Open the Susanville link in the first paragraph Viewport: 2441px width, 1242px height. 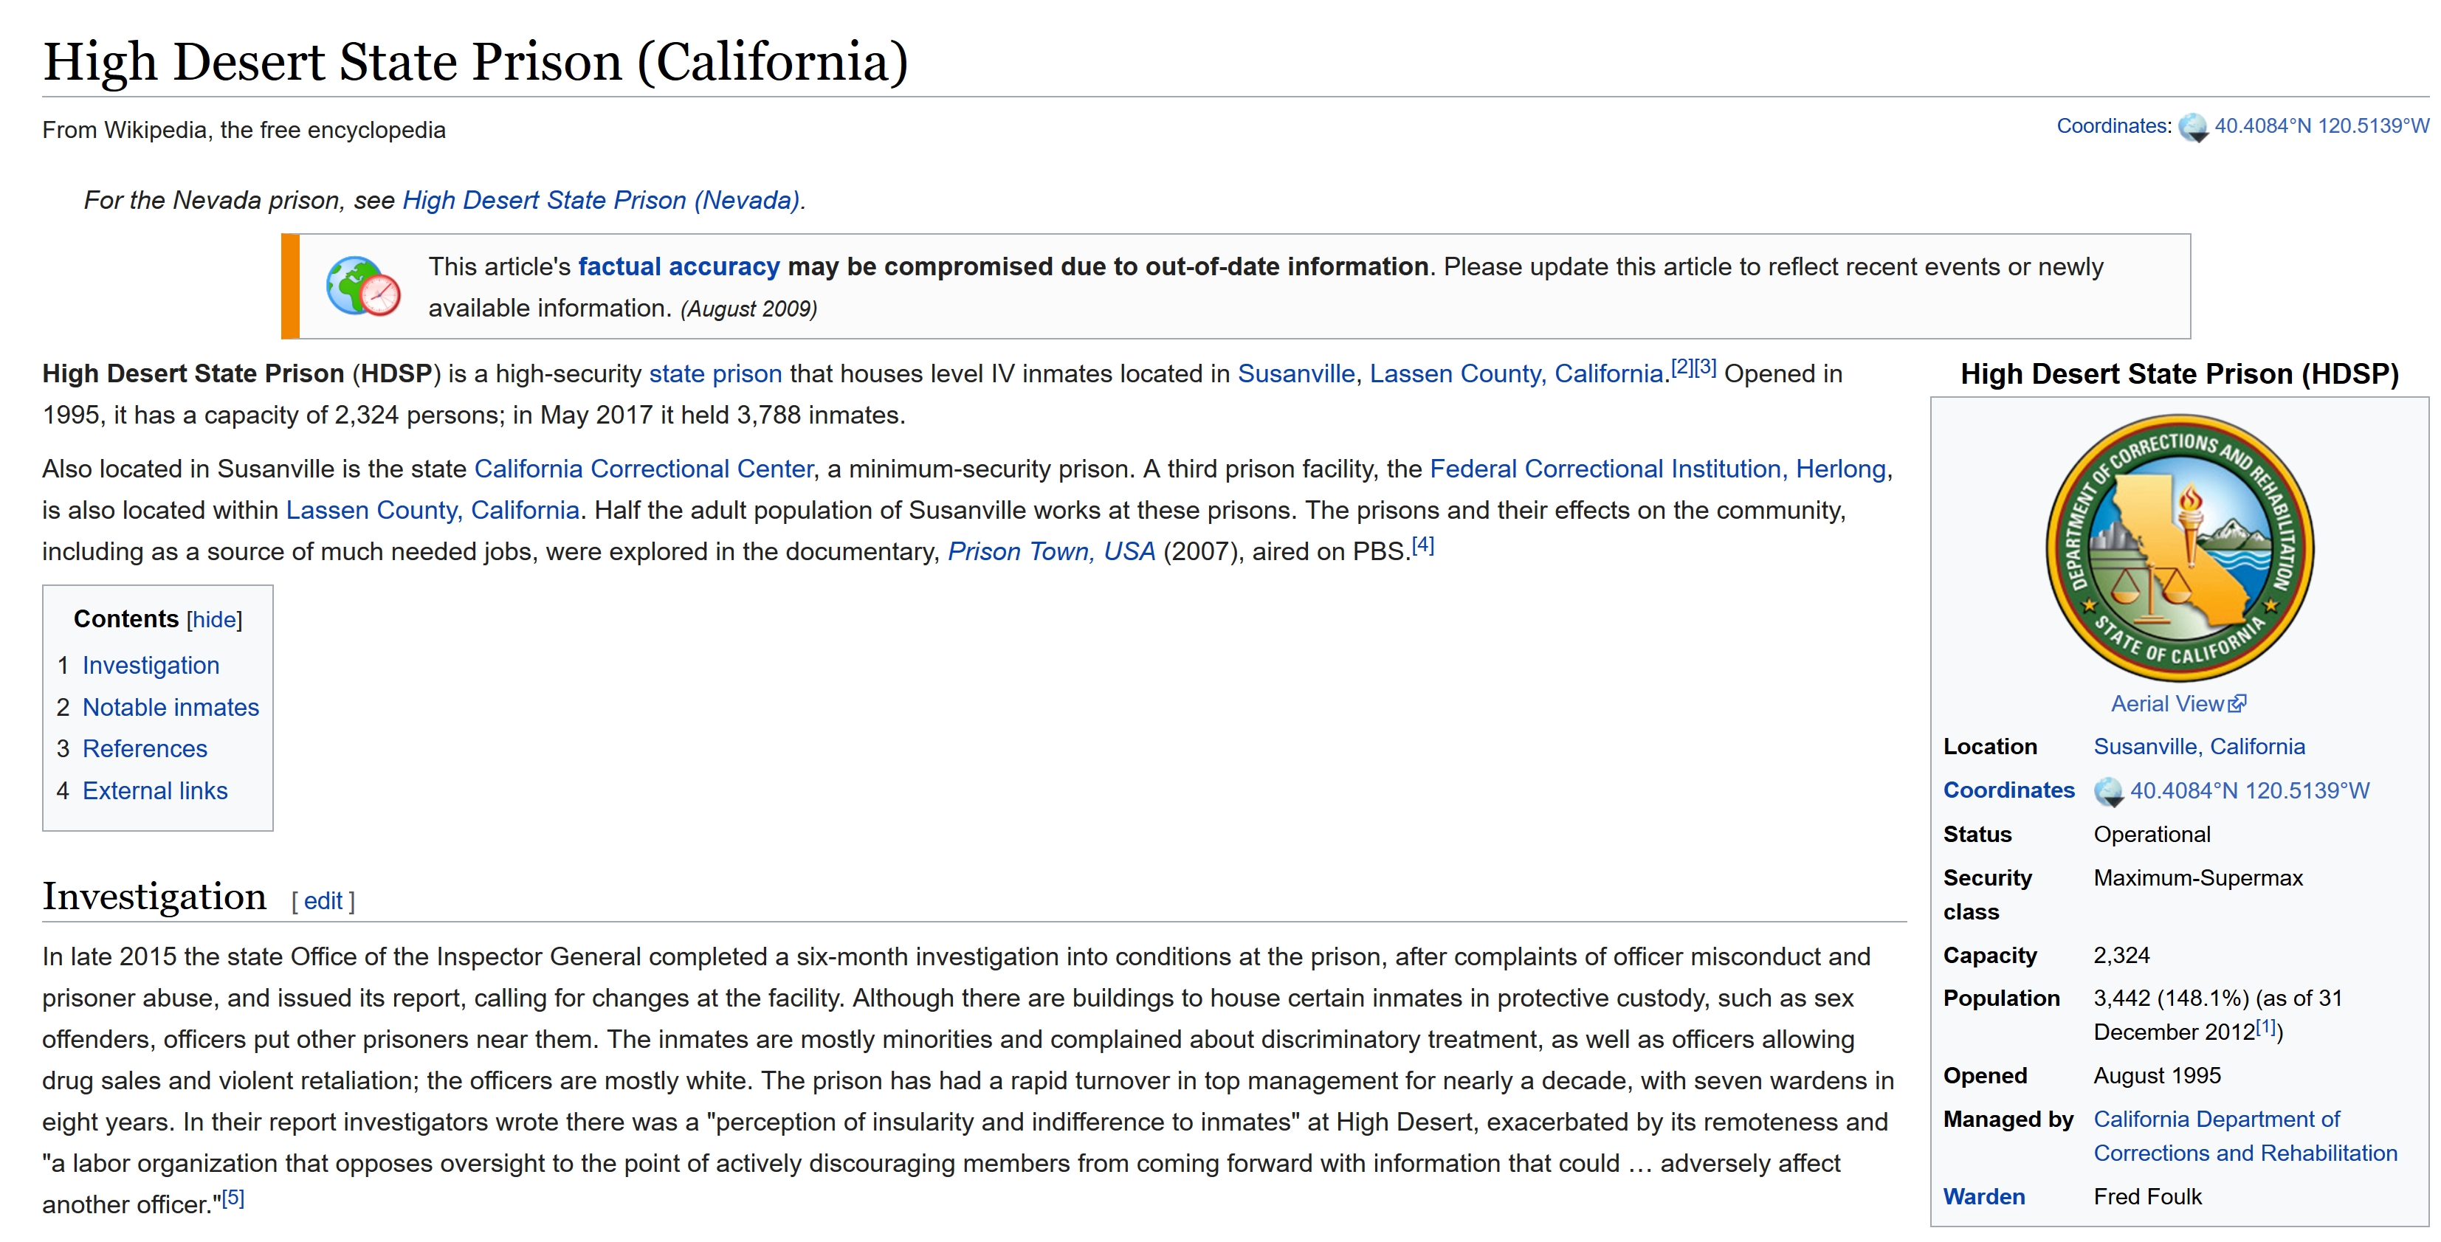point(1296,373)
